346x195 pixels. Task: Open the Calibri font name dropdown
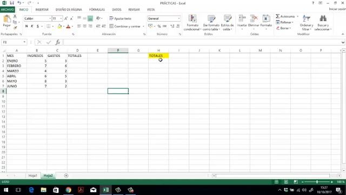50,18
